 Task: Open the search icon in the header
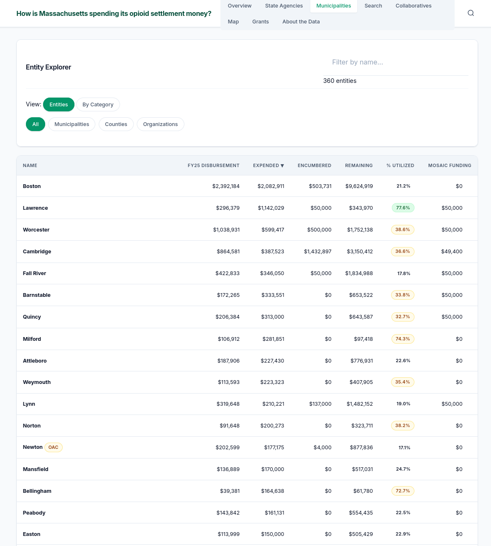click(471, 13)
